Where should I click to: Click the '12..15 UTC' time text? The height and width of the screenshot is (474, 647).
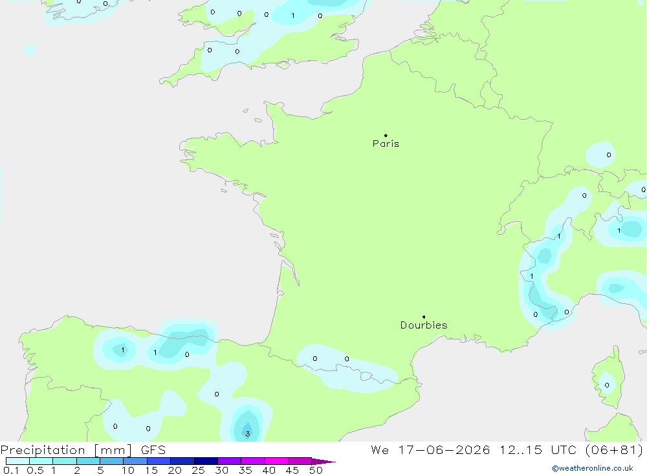click(538, 449)
